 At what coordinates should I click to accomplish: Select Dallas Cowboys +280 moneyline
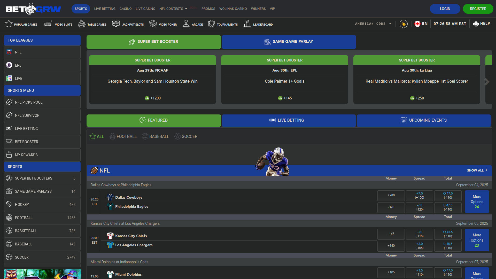coord(391,196)
